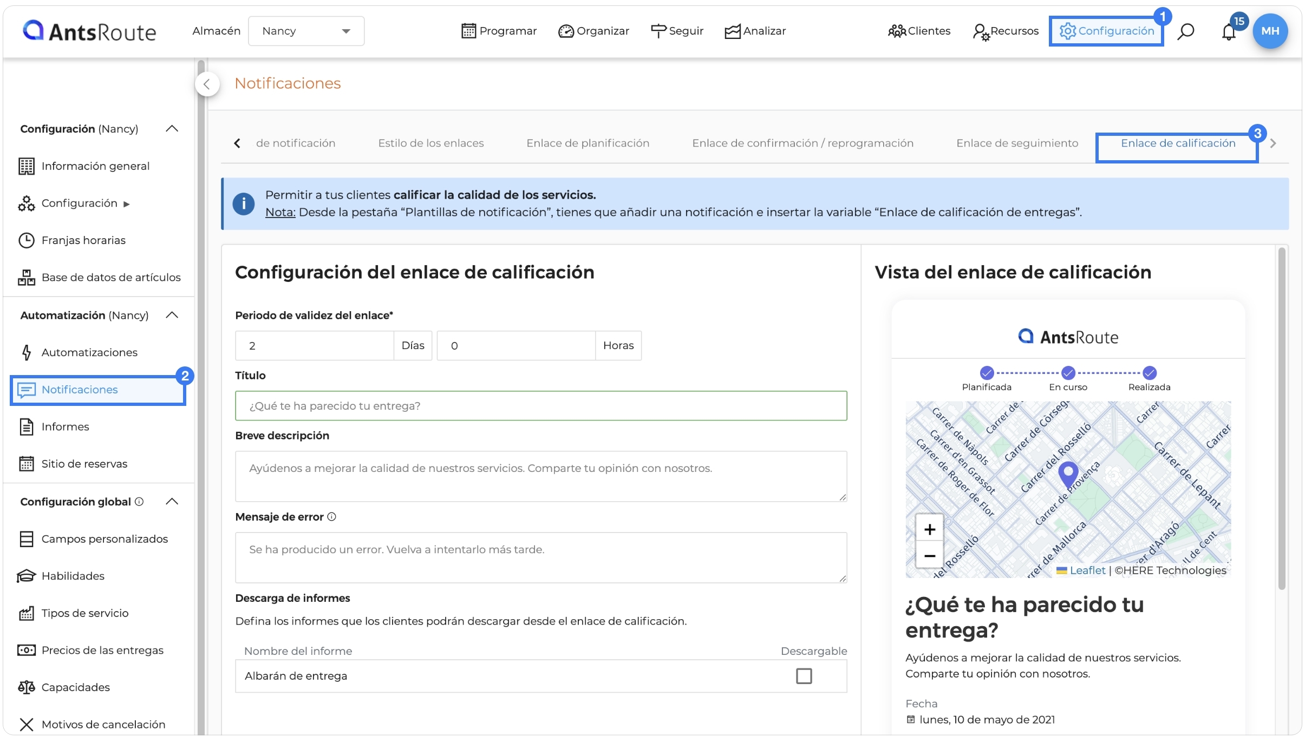Click the Precios de las entregas money icon
The image size is (1305, 742).
click(27, 650)
